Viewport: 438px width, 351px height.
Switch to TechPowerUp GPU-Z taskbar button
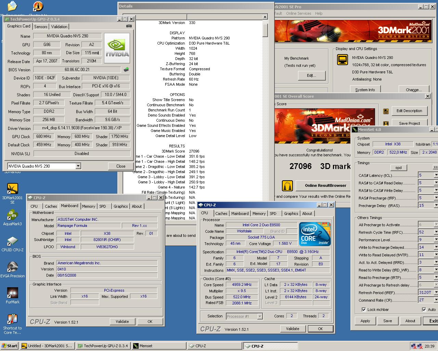click(x=103, y=346)
